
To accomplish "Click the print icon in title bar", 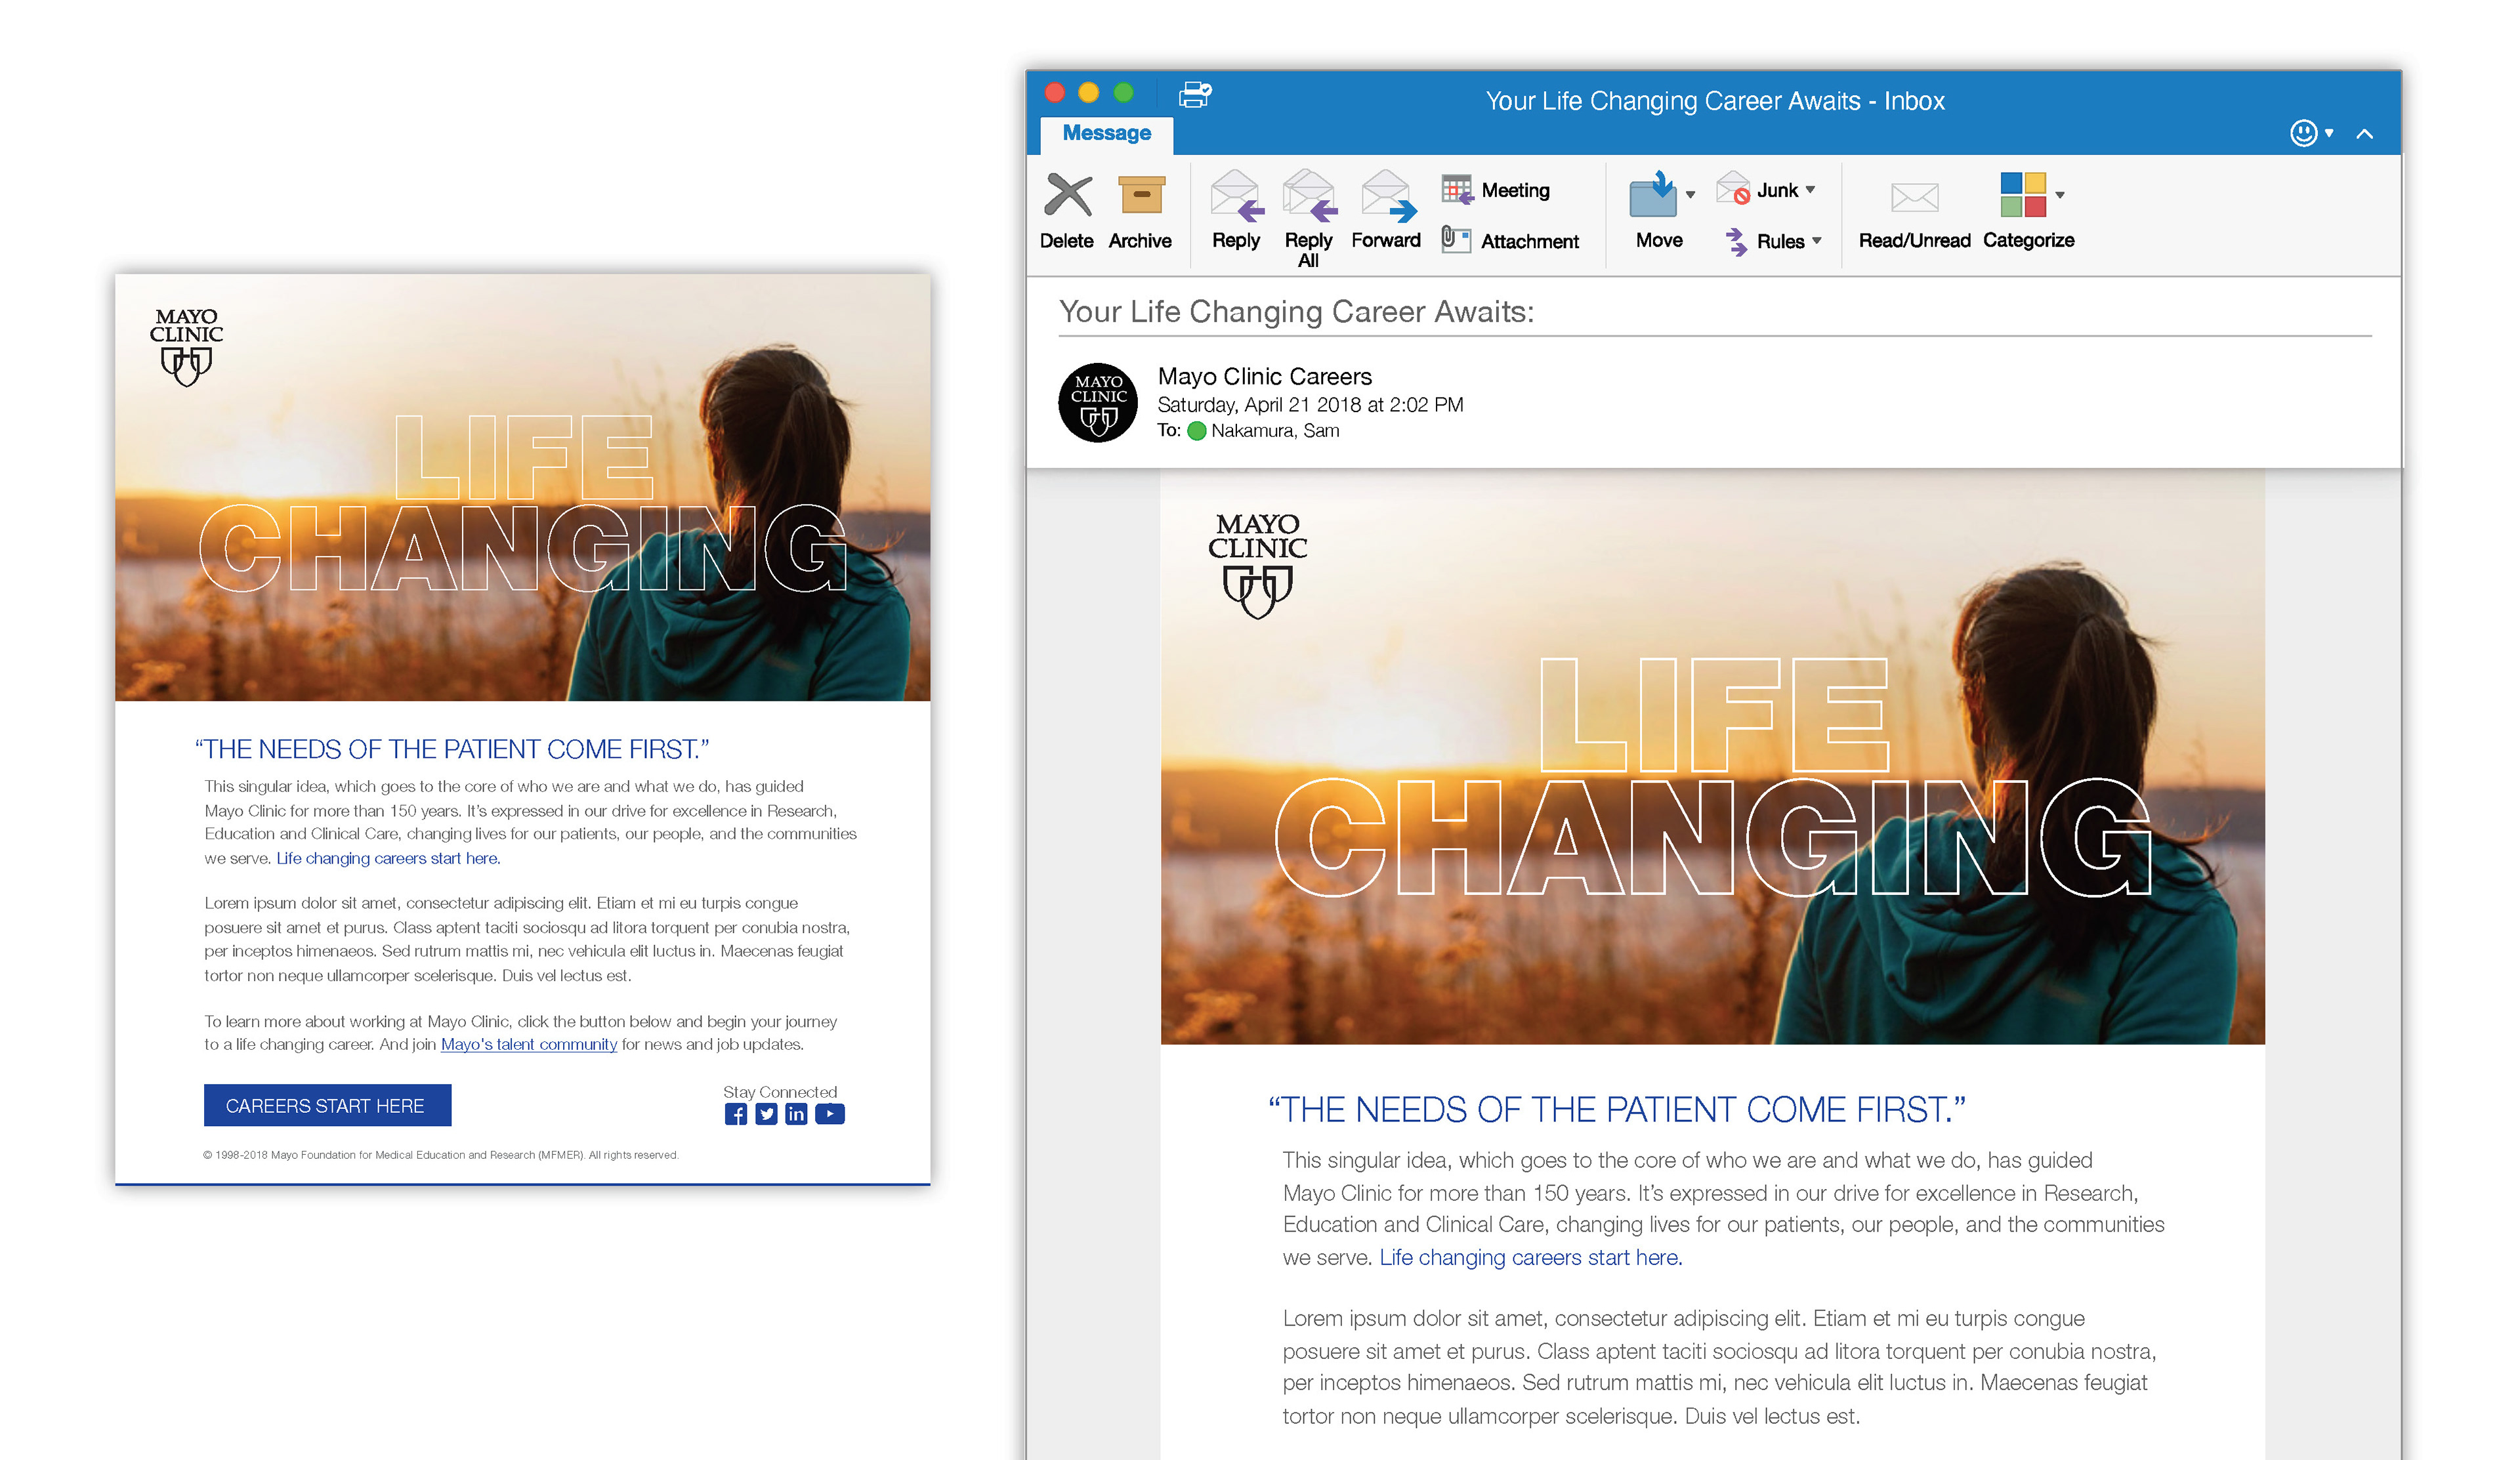I will 1195,94.
